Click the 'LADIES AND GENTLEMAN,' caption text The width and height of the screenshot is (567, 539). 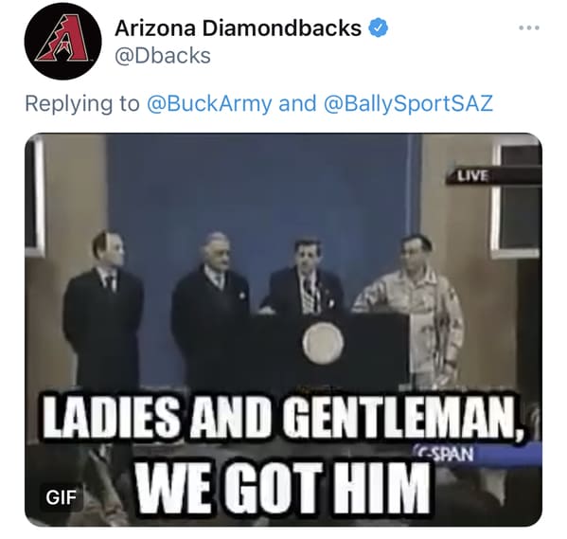click(283, 416)
